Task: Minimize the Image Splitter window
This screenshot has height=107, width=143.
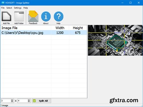Action: [x=122, y=3]
